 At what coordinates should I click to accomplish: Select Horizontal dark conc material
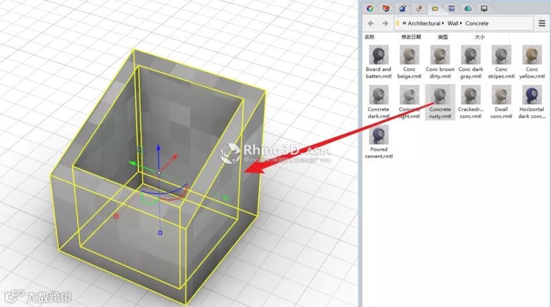click(532, 102)
